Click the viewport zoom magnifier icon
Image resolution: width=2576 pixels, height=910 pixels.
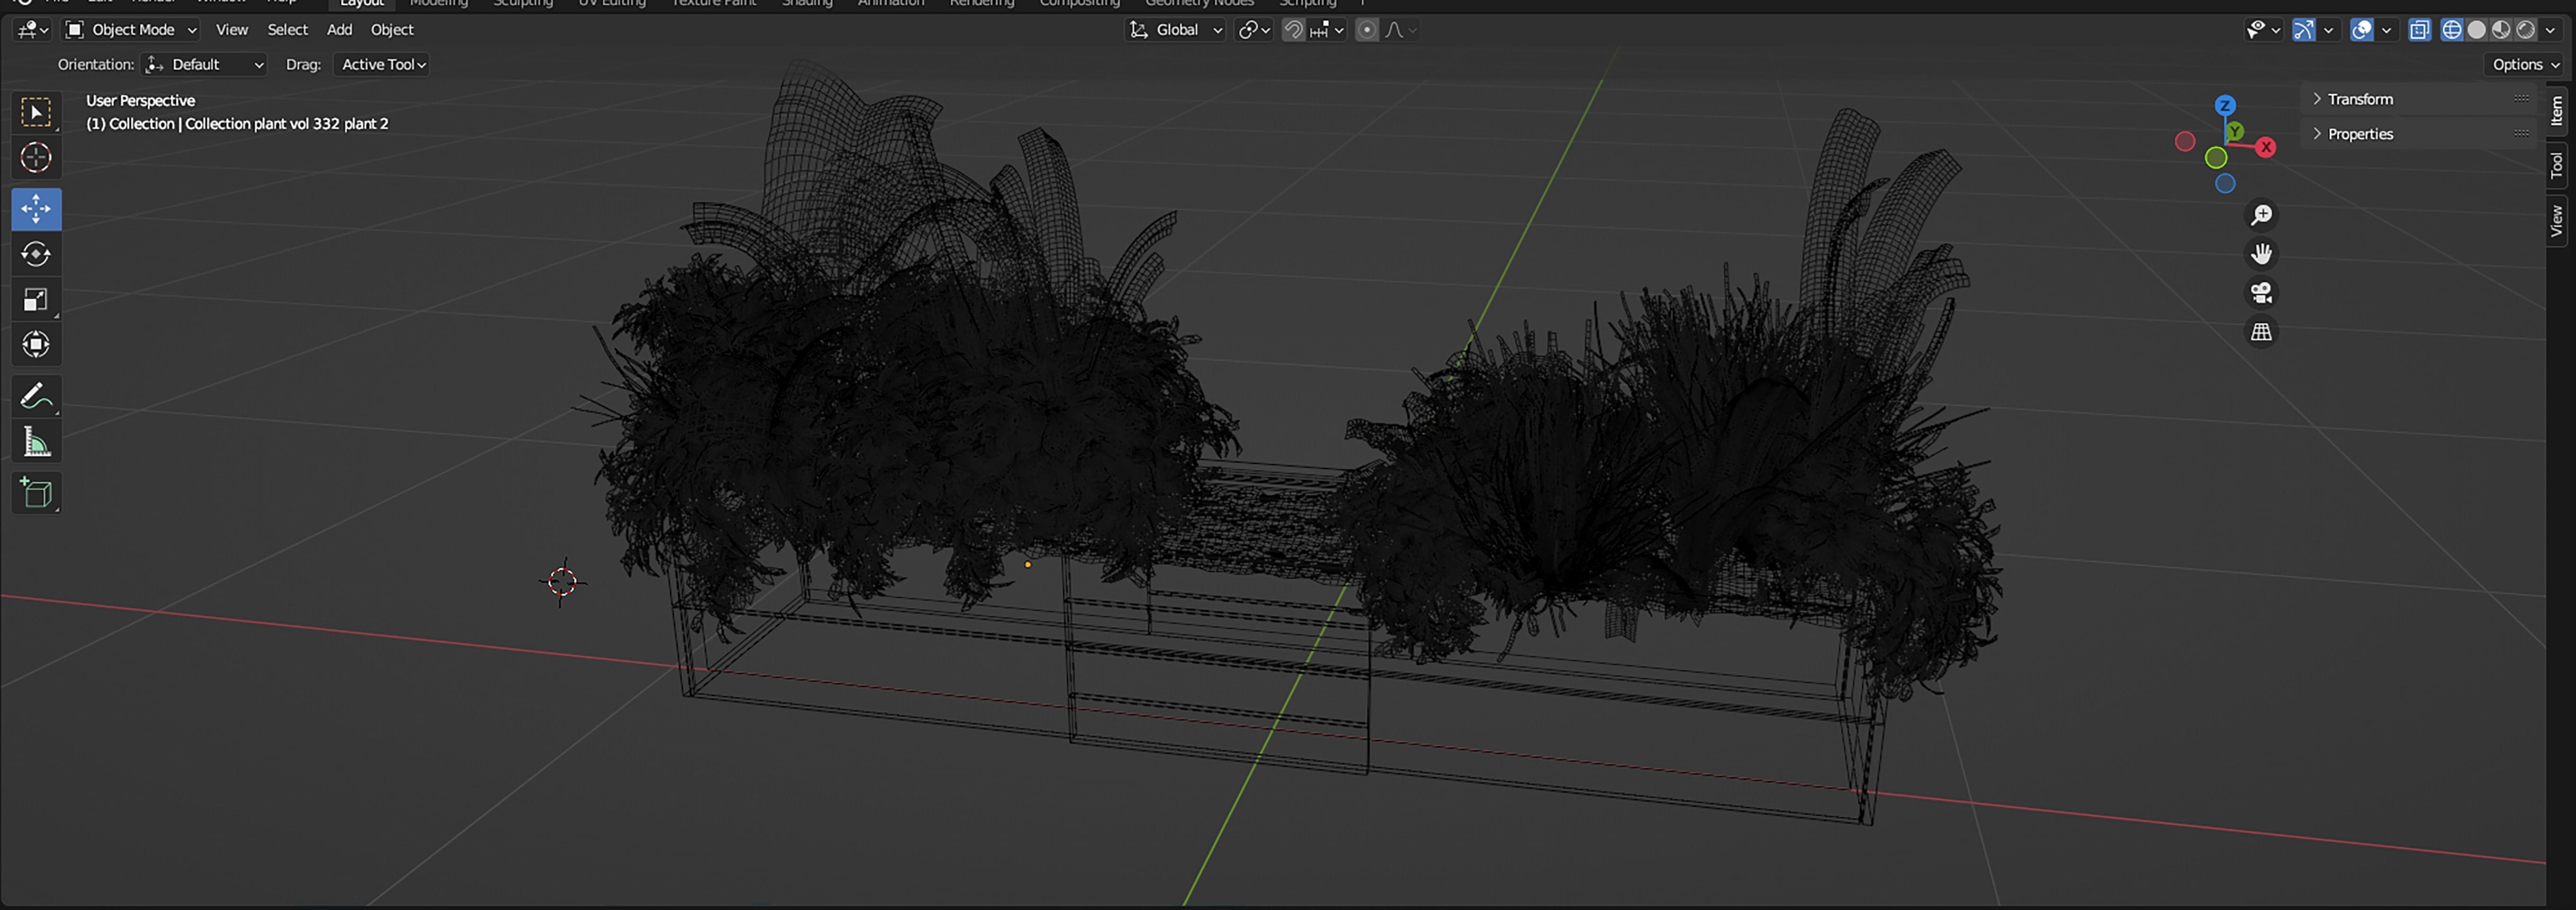click(x=2261, y=215)
